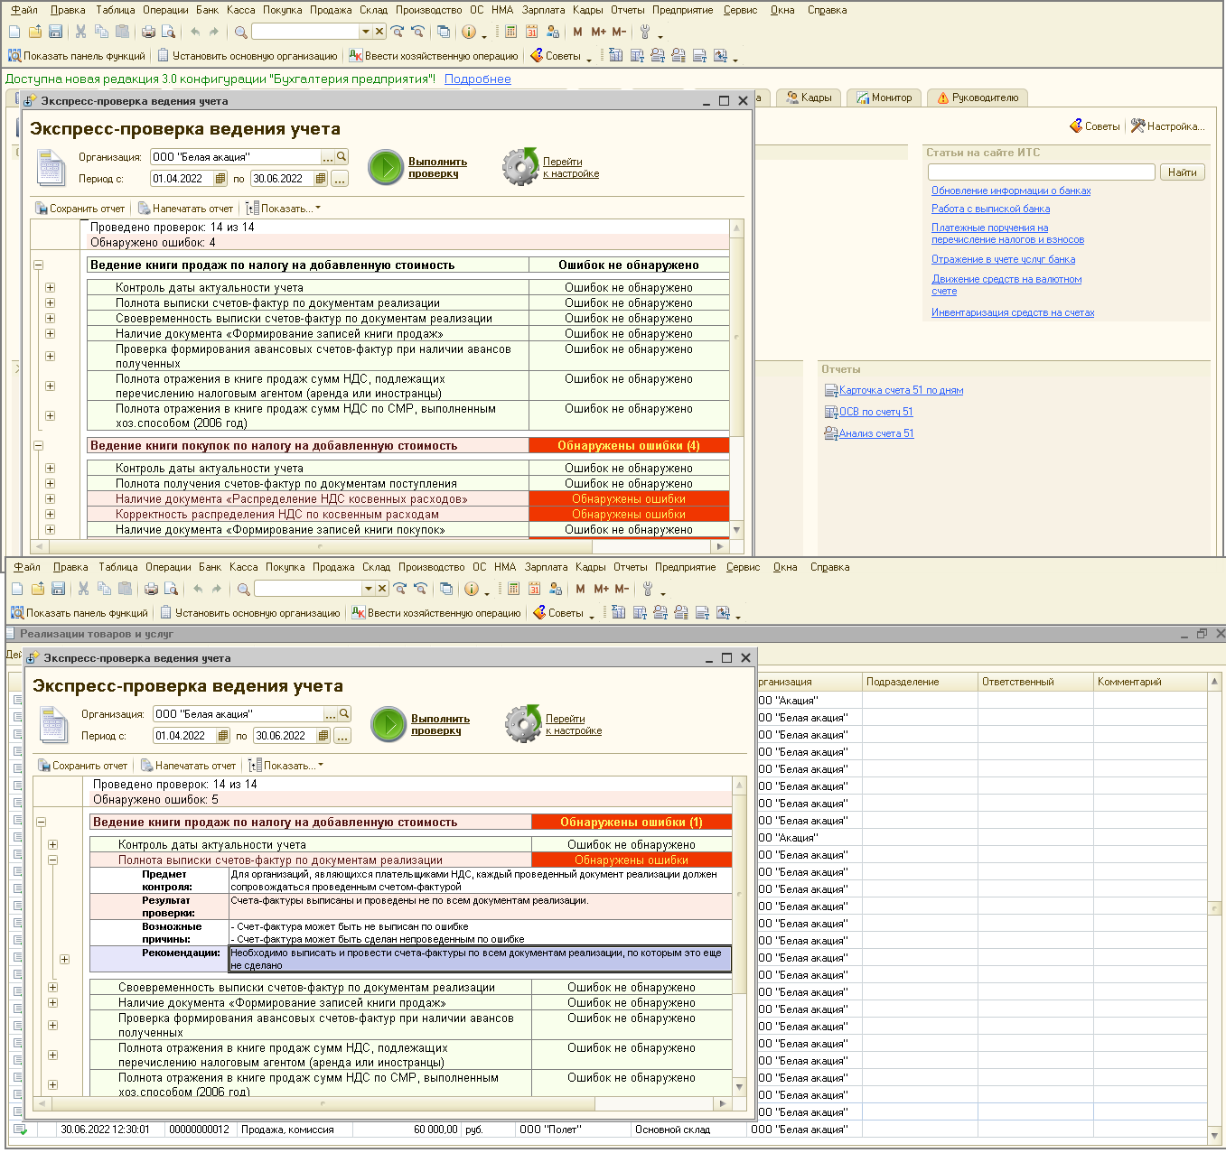Image resolution: width=1226 pixels, height=1153 pixels.
Task: Open link Работа с выпиской банка
Action: (990, 209)
